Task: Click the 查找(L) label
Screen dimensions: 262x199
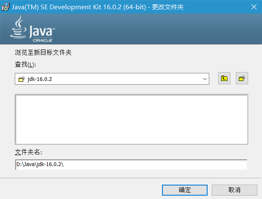Action: [x=25, y=65]
